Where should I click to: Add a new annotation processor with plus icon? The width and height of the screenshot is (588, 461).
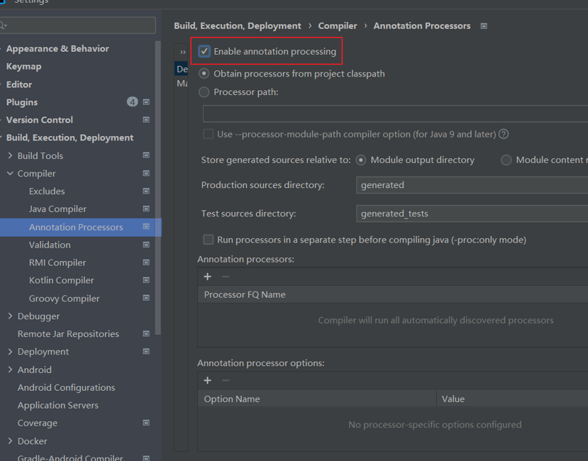(x=208, y=277)
